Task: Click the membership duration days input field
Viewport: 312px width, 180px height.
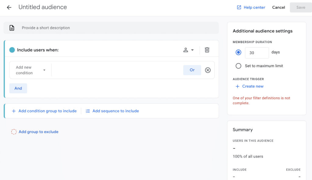Action: 257,53
